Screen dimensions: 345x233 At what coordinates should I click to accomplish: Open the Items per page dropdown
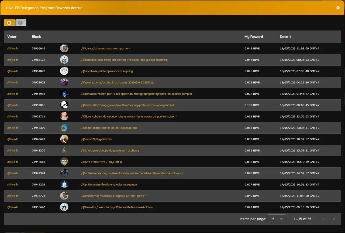[x=277, y=219]
